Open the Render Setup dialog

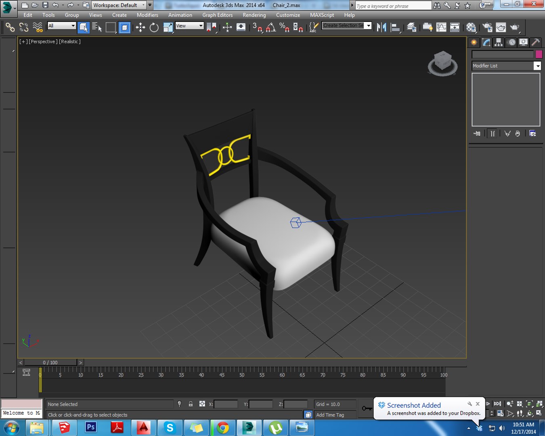click(488, 27)
